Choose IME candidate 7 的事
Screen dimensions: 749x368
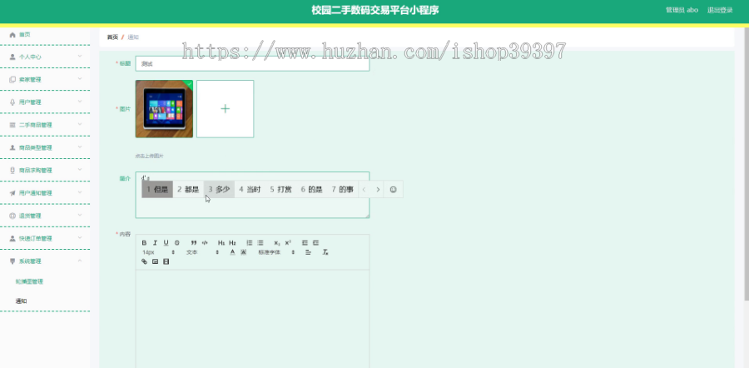tap(343, 189)
